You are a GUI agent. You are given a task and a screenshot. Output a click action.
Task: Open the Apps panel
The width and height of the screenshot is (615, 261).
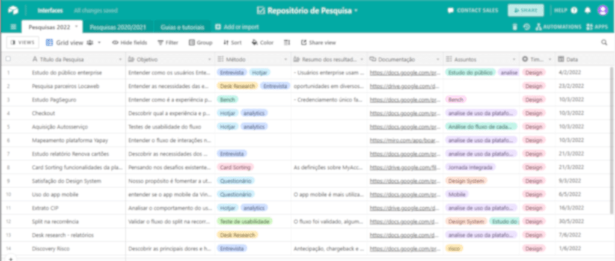pyautogui.click(x=597, y=27)
